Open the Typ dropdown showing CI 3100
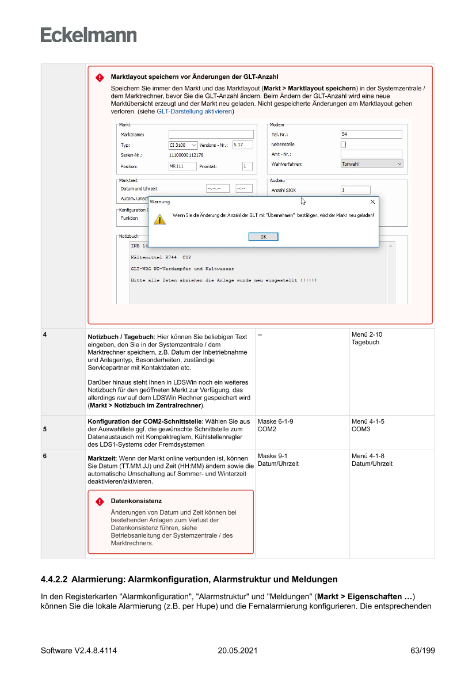The height and width of the screenshot is (673, 476). click(x=183, y=145)
